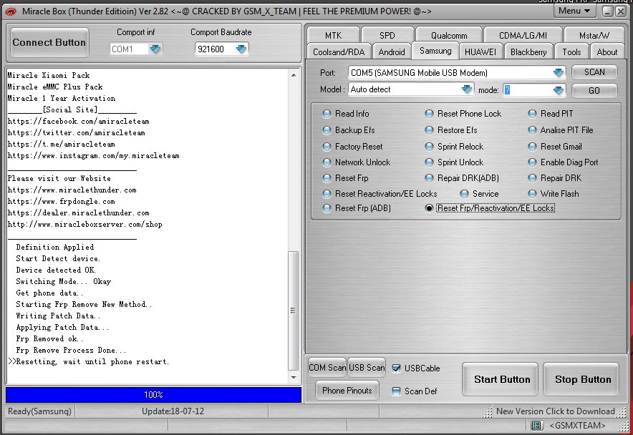Click the 'https://www.frpdongle.com' log line
Image resolution: width=633 pixels, height=435 pixels.
coord(62,201)
